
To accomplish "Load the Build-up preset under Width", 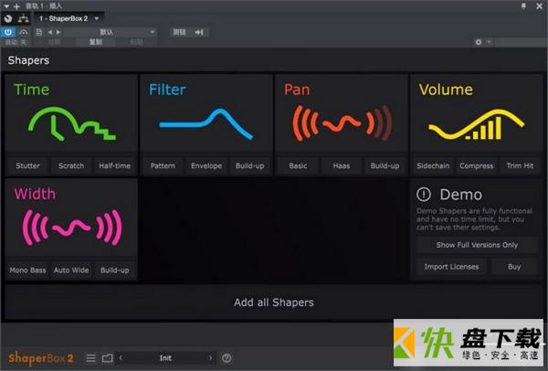I will tap(115, 270).
